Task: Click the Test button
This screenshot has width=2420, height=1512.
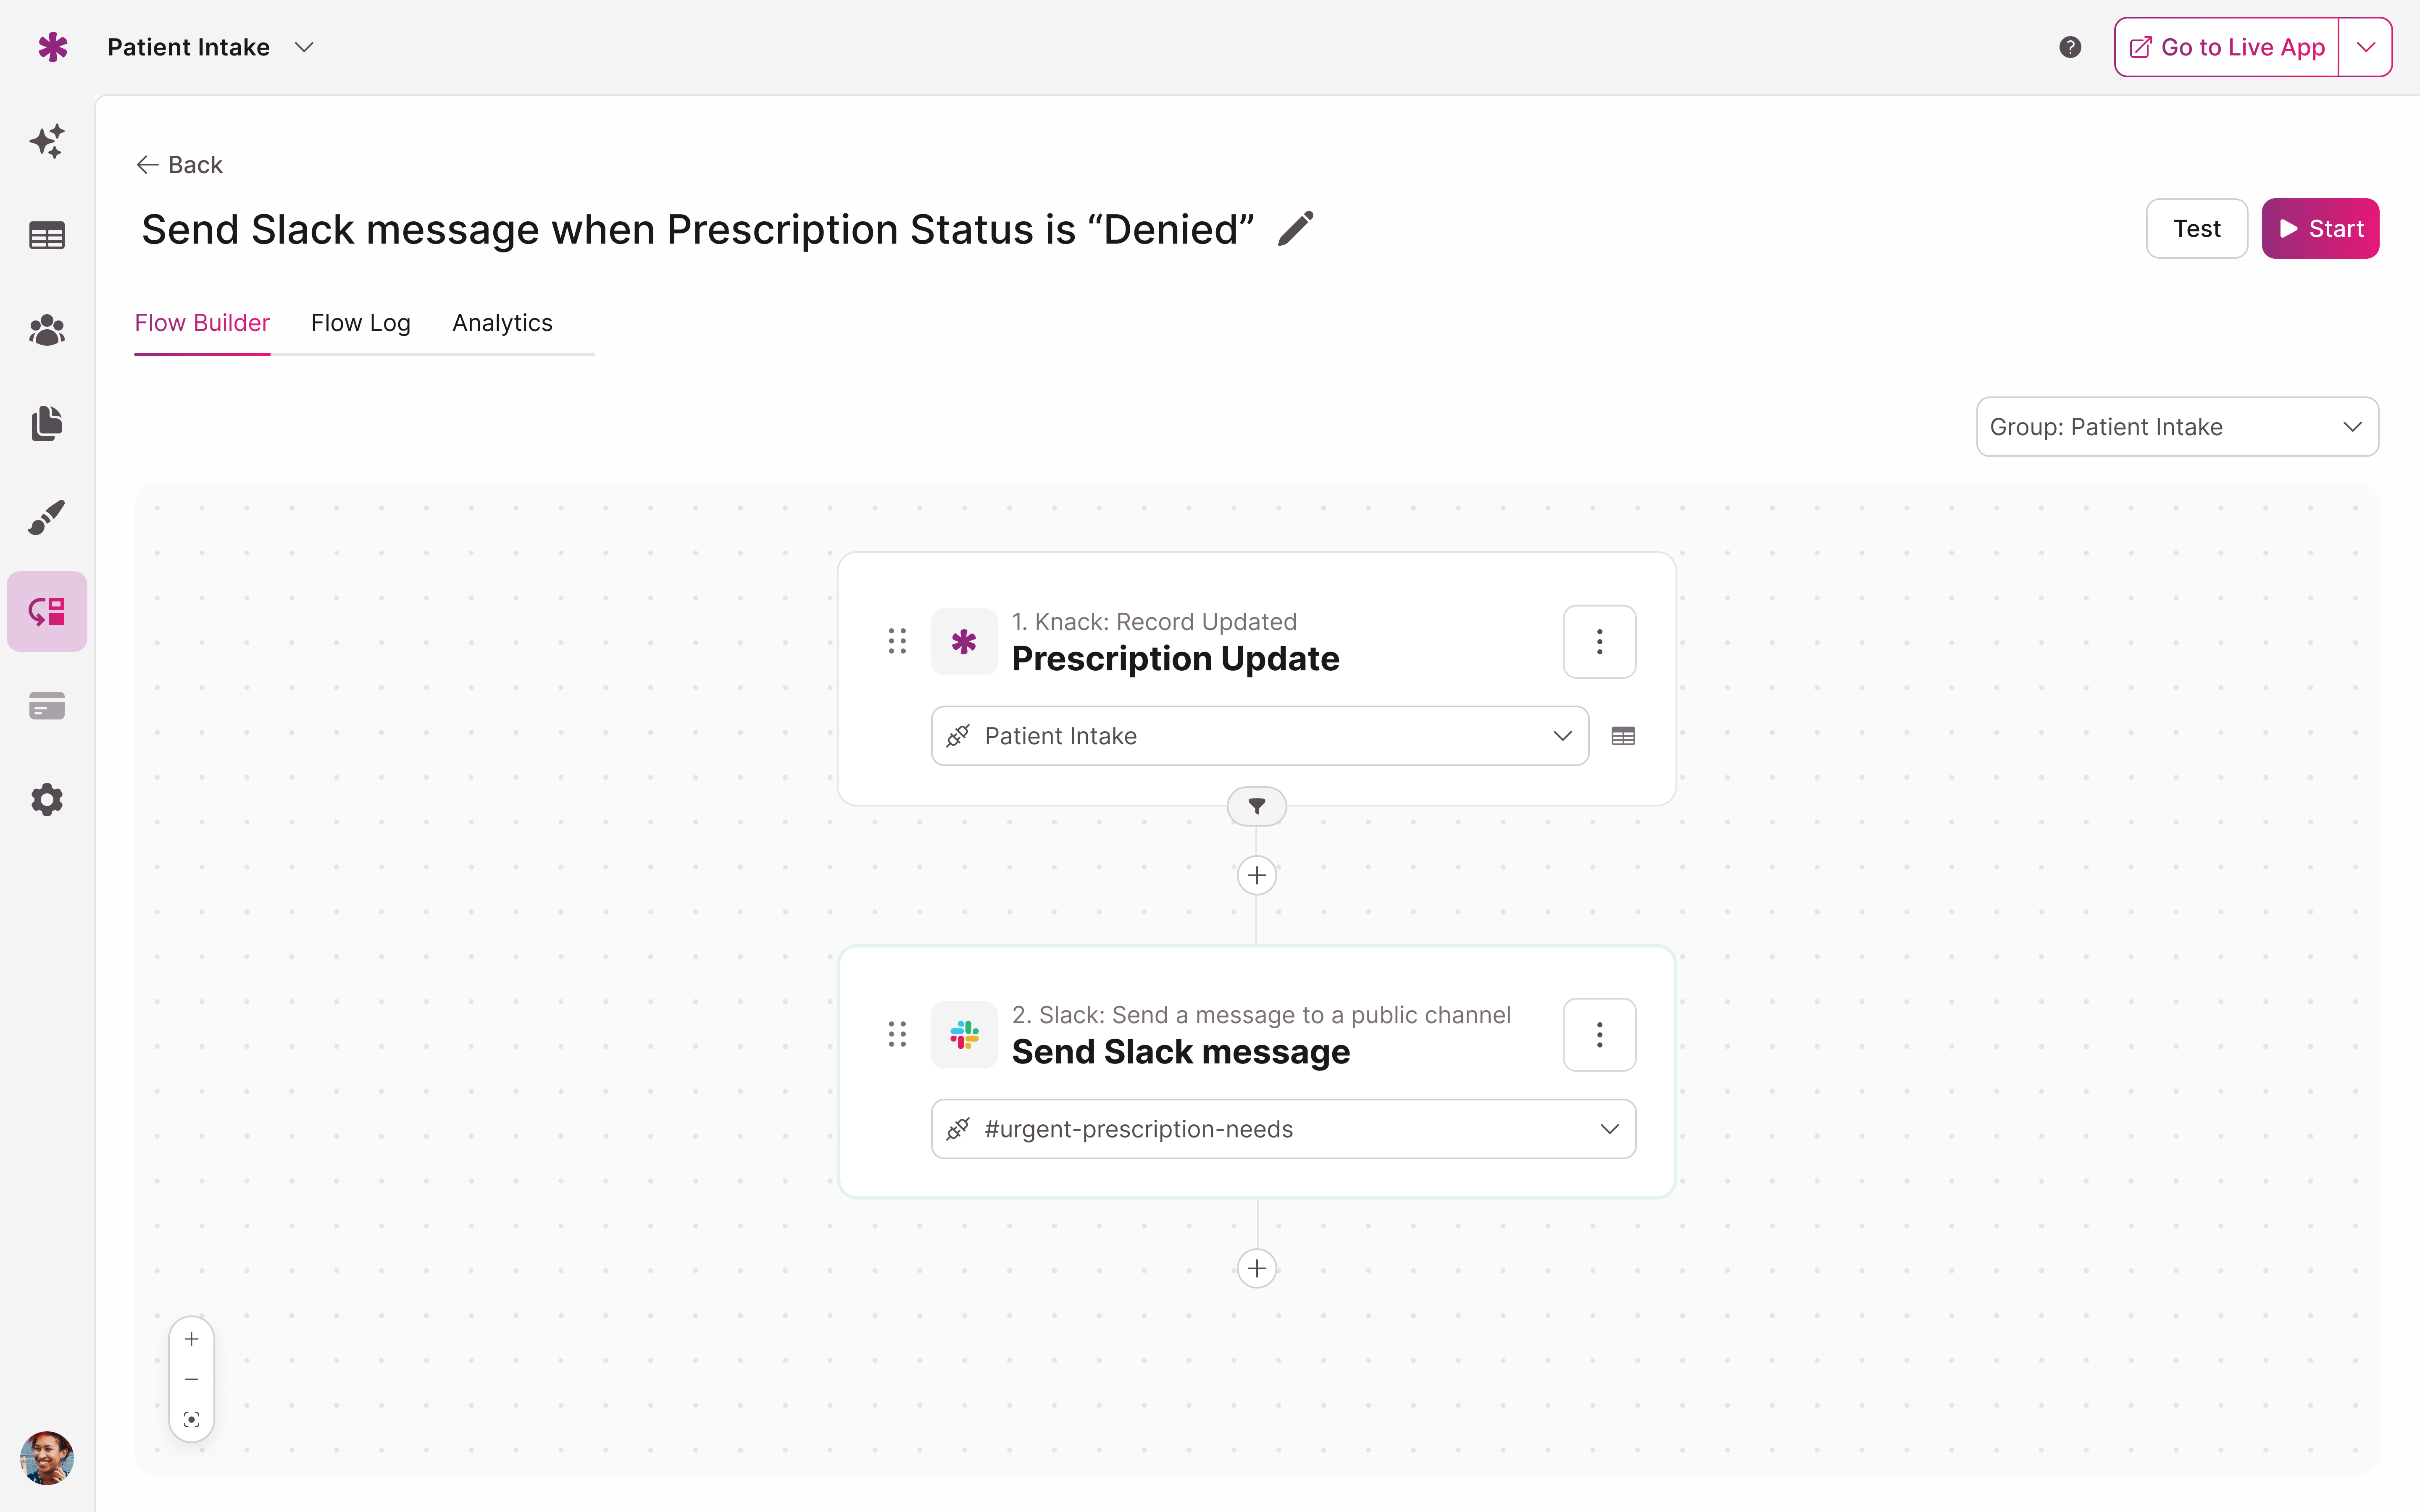Action: coord(2196,229)
